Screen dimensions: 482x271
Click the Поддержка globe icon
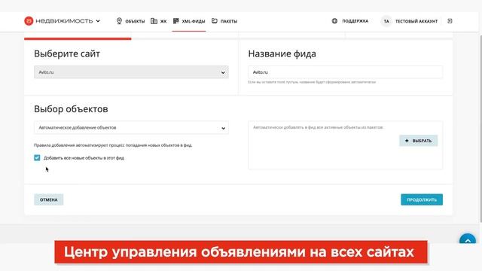(334, 21)
